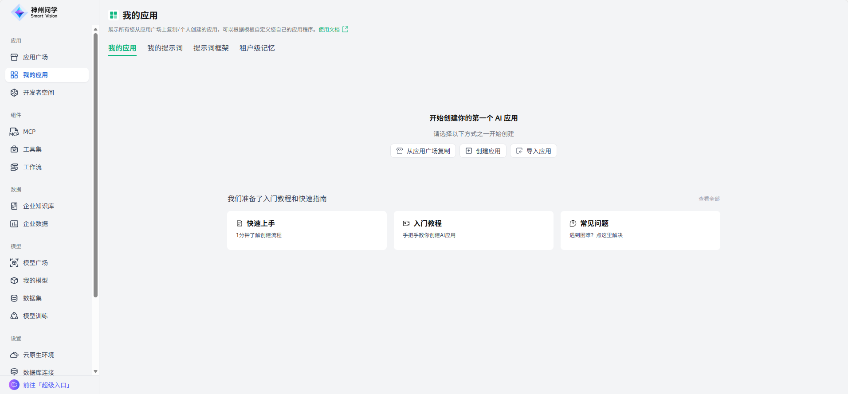Click the 企业数据 chart icon

14,224
